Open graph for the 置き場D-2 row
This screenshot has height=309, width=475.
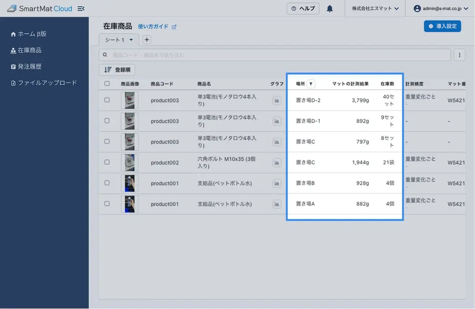pos(277,100)
